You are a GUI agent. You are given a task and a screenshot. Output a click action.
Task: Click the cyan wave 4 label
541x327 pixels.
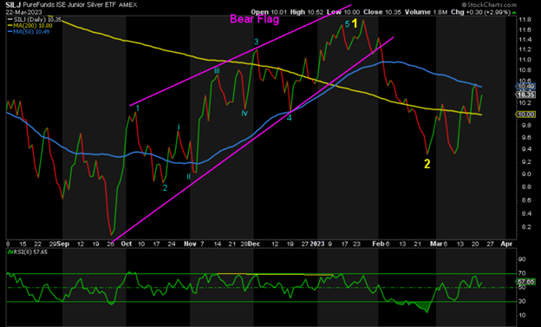(x=289, y=118)
